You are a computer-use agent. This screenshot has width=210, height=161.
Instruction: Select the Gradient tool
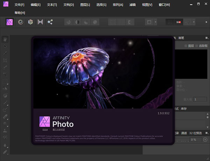(x=5, y=95)
